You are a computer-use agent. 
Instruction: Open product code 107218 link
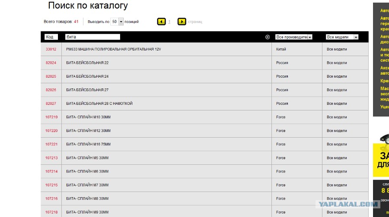point(51,212)
